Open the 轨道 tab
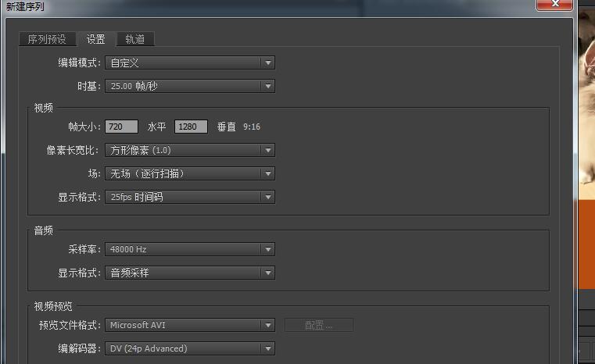The width and height of the screenshot is (595, 364). click(134, 39)
